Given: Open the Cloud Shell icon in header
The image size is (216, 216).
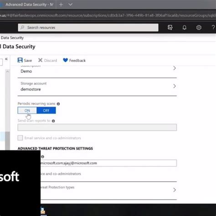Looking at the screenshot, I should tap(170, 27).
